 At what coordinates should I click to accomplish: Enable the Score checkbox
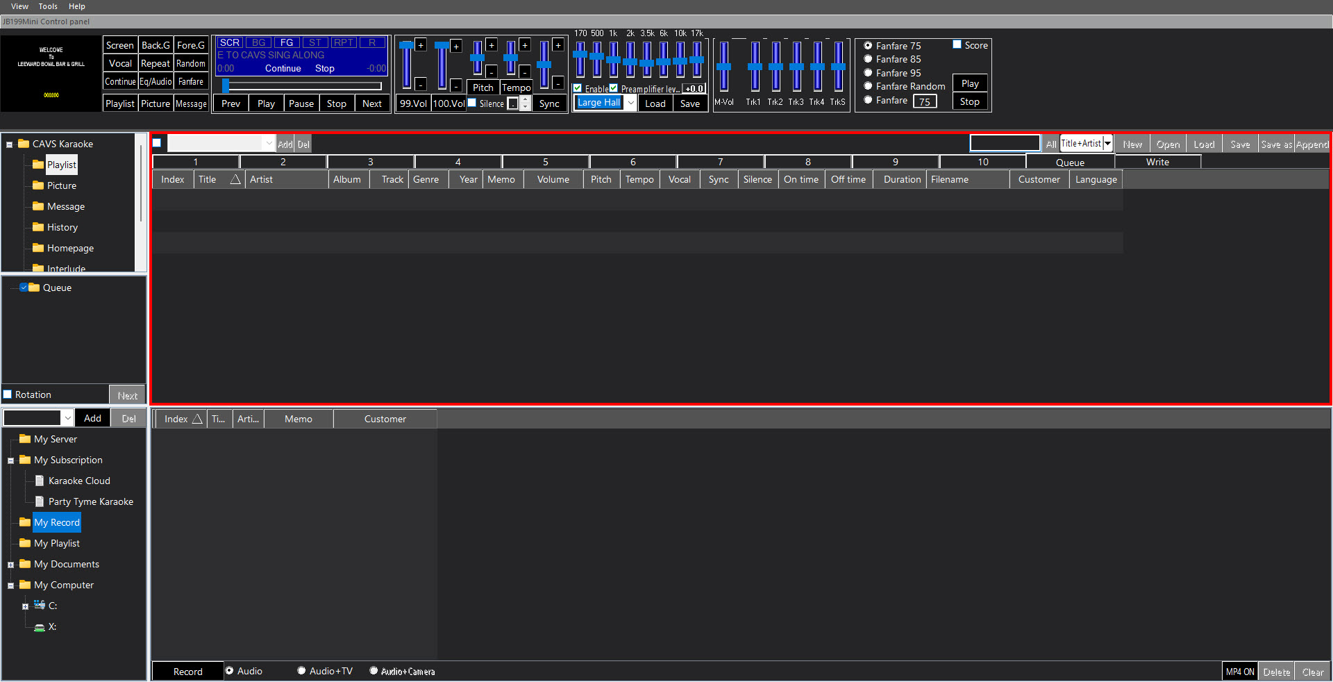pyautogui.click(x=957, y=45)
